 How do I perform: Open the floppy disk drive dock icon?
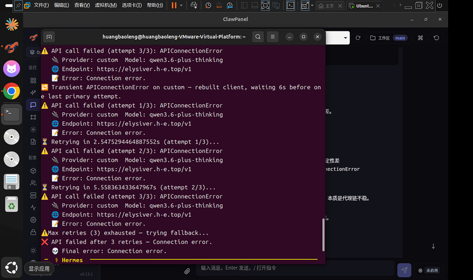pos(12,182)
